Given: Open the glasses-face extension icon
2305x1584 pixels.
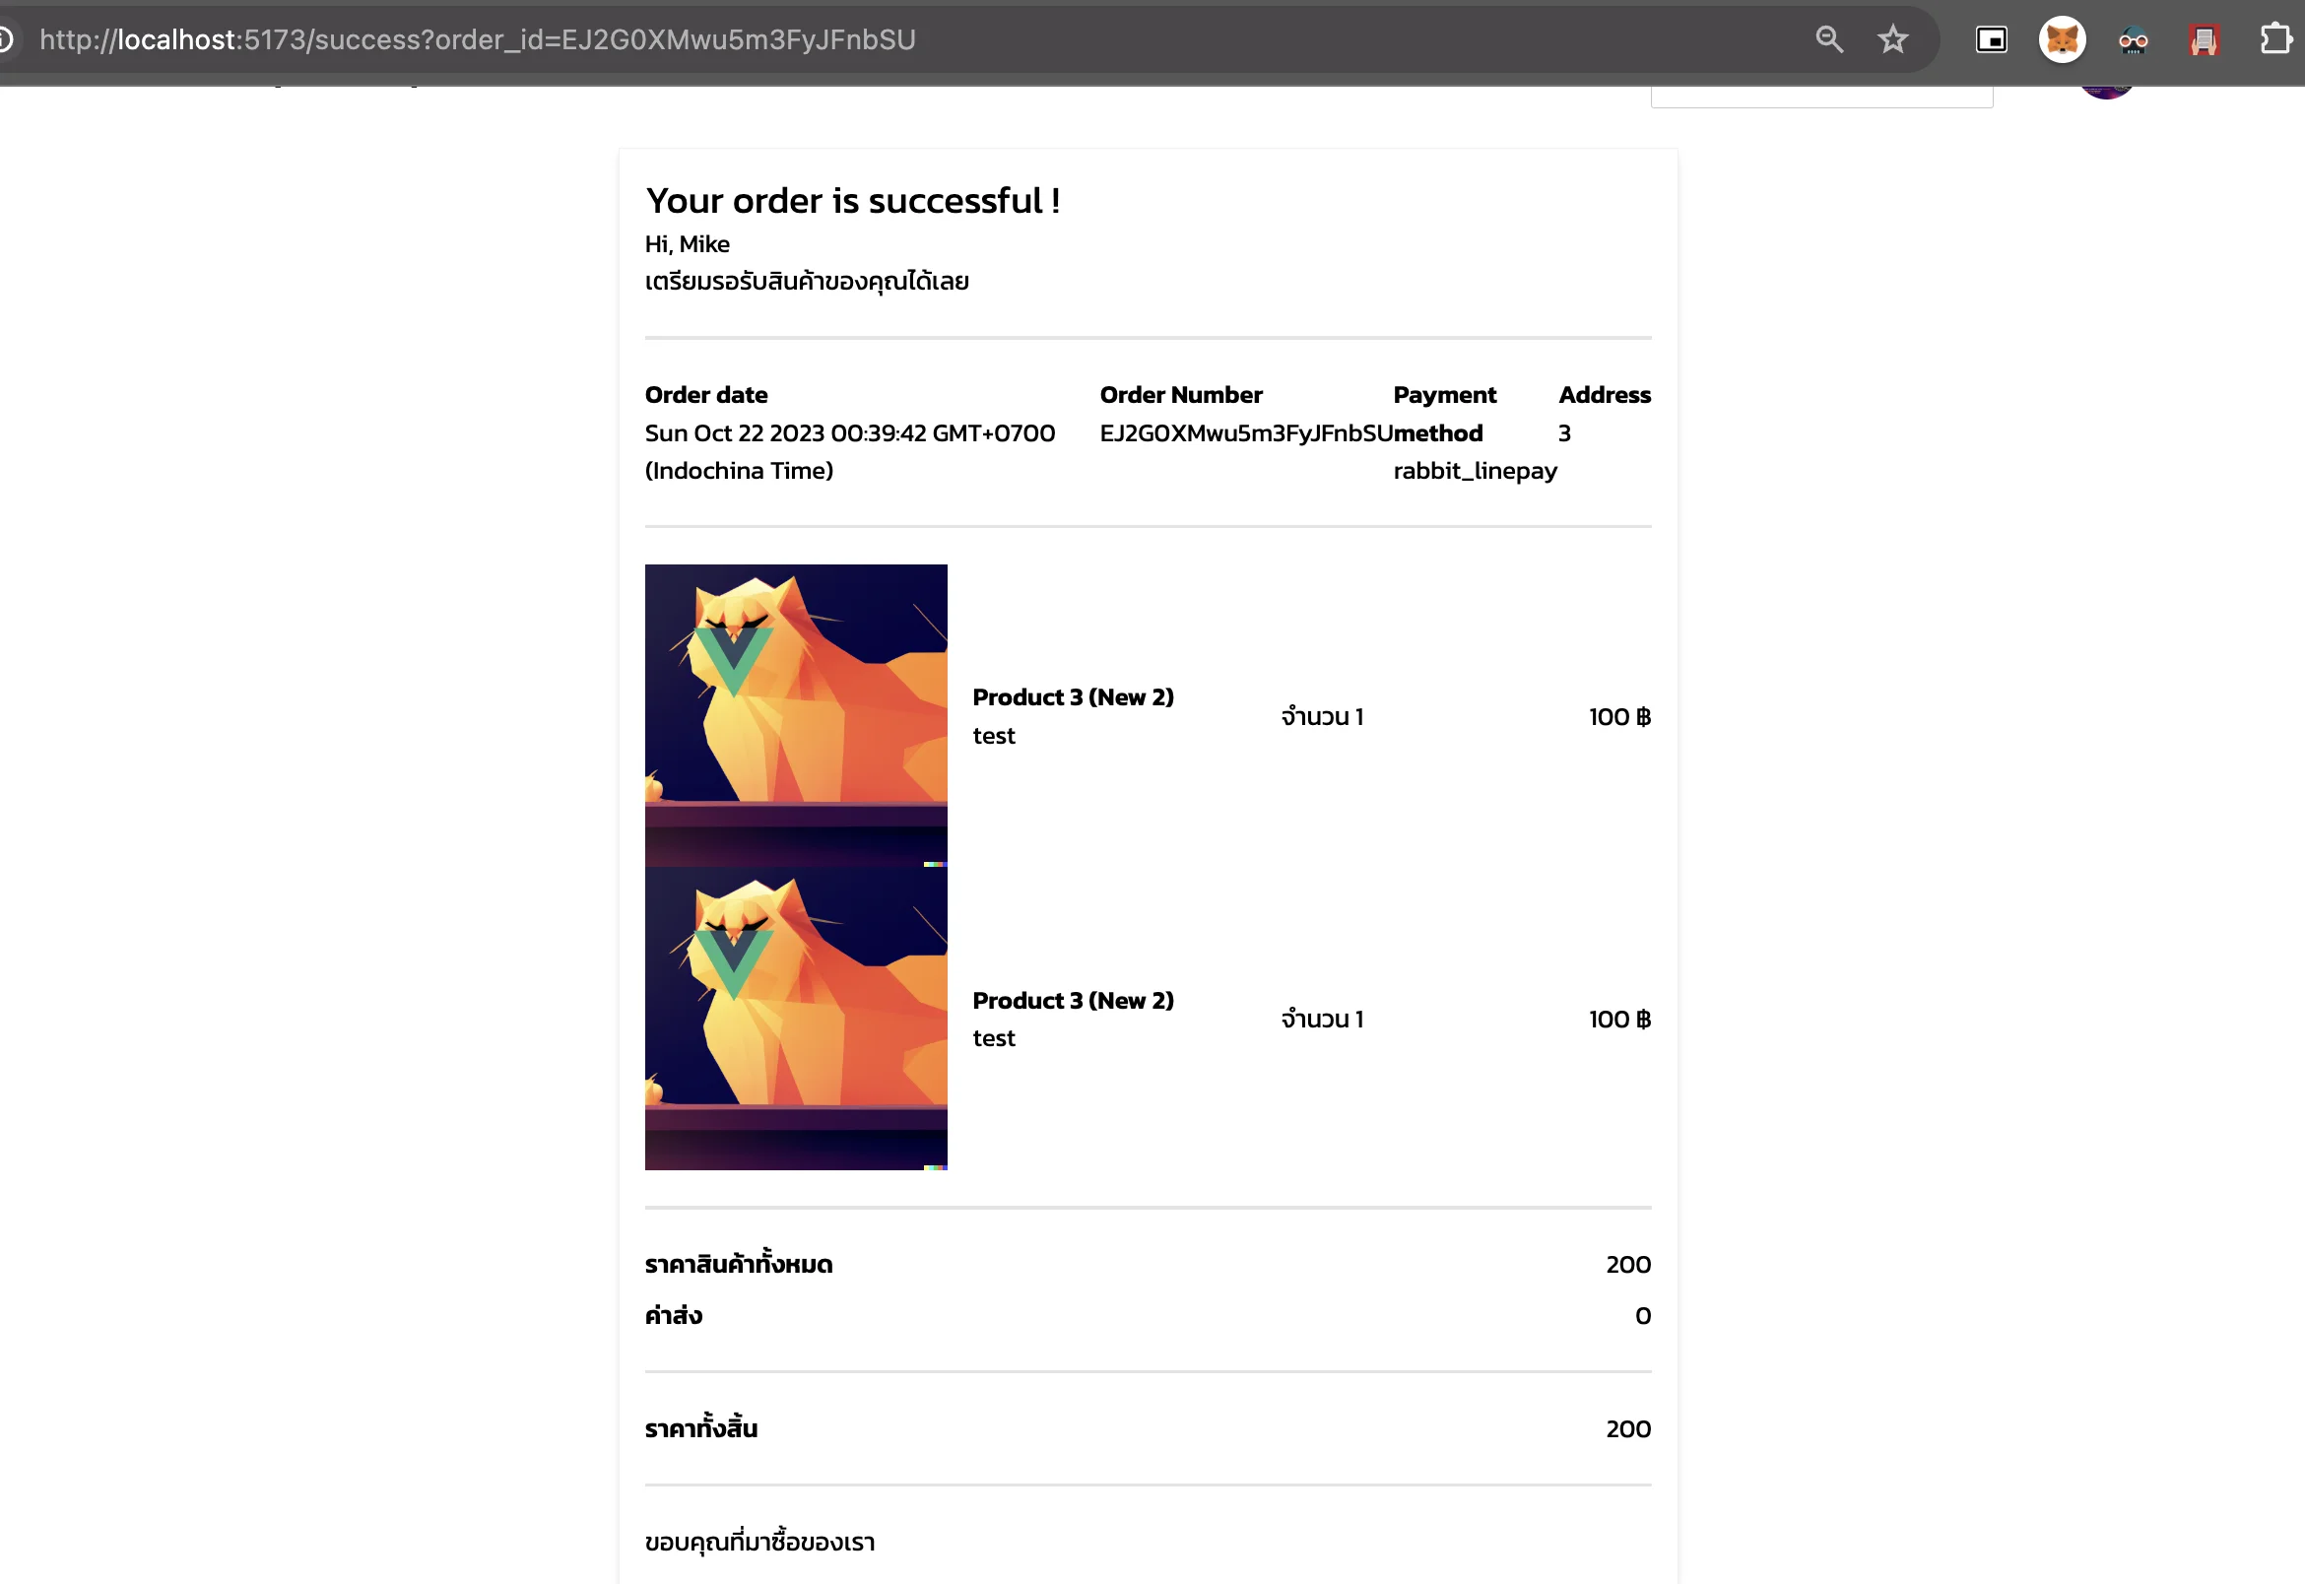Looking at the screenshot, I should coord(2133,39).
